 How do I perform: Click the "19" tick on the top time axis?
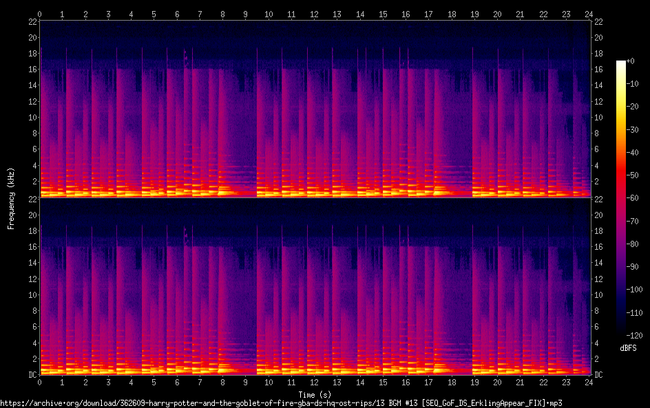(x=474, y=14)
